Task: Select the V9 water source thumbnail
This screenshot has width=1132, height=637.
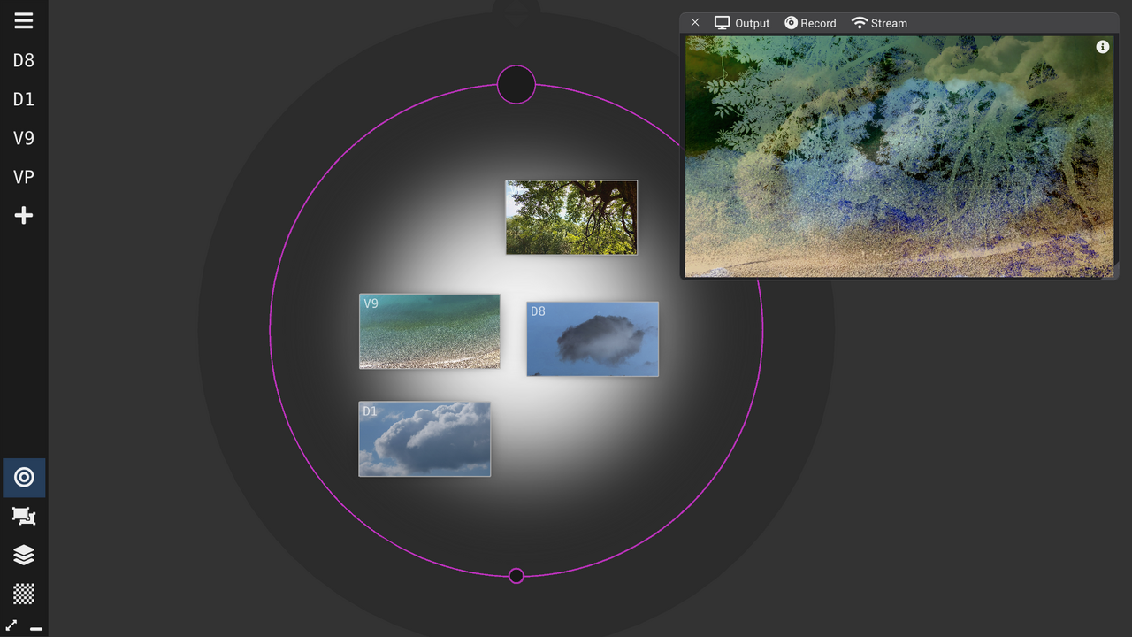Action: [x=429, y=331]
